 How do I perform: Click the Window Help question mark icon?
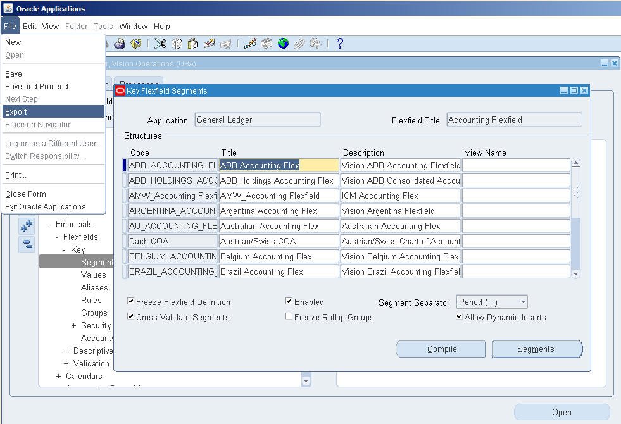pyautogui.click(x=340, y=44)
